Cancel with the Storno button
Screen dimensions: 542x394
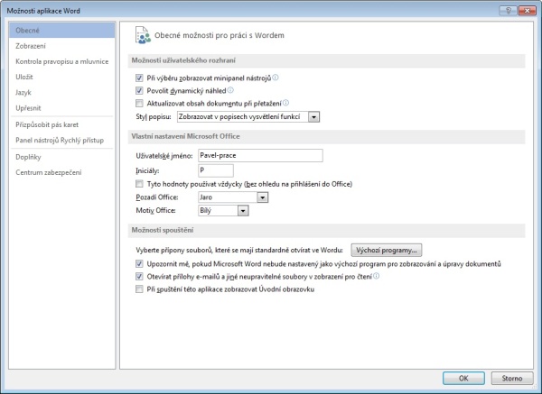(x=512, y=378)
